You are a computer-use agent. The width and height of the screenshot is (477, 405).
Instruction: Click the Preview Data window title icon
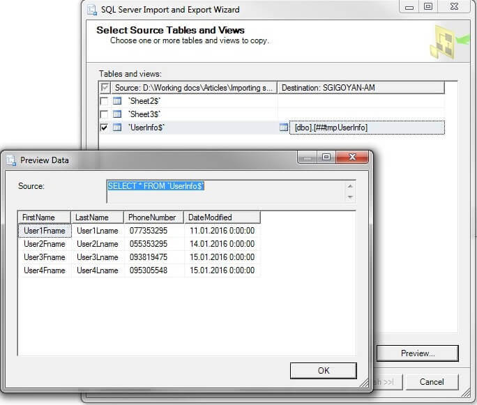click(x=10, y=160)
